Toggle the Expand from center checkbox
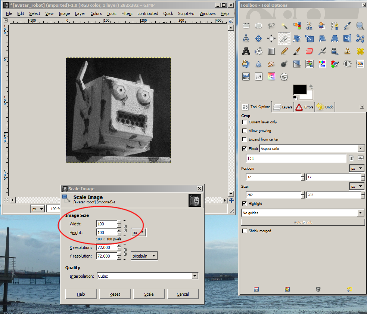 tap(245, 139)
